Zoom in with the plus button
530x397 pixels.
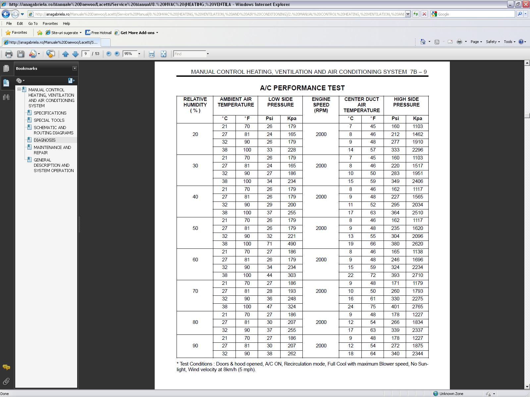[x=117, y=54]
